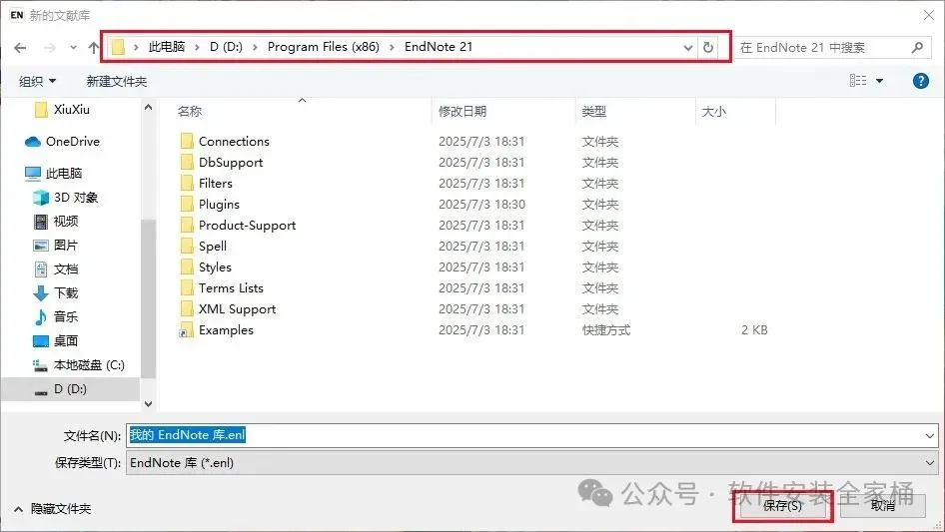945x532 pixels.
Task: Click the search magnifier icon
Action: [917, 47]
